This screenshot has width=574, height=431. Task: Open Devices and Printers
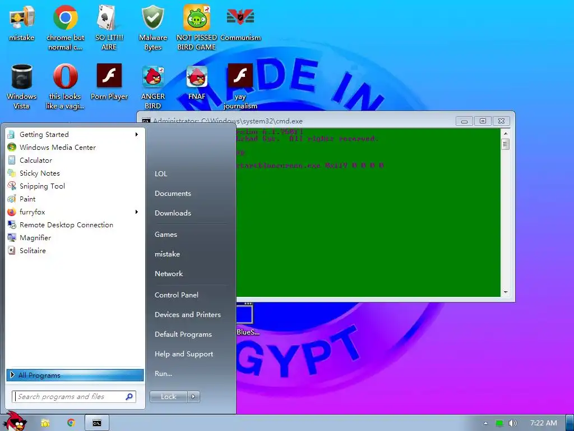tap(188, 315)
